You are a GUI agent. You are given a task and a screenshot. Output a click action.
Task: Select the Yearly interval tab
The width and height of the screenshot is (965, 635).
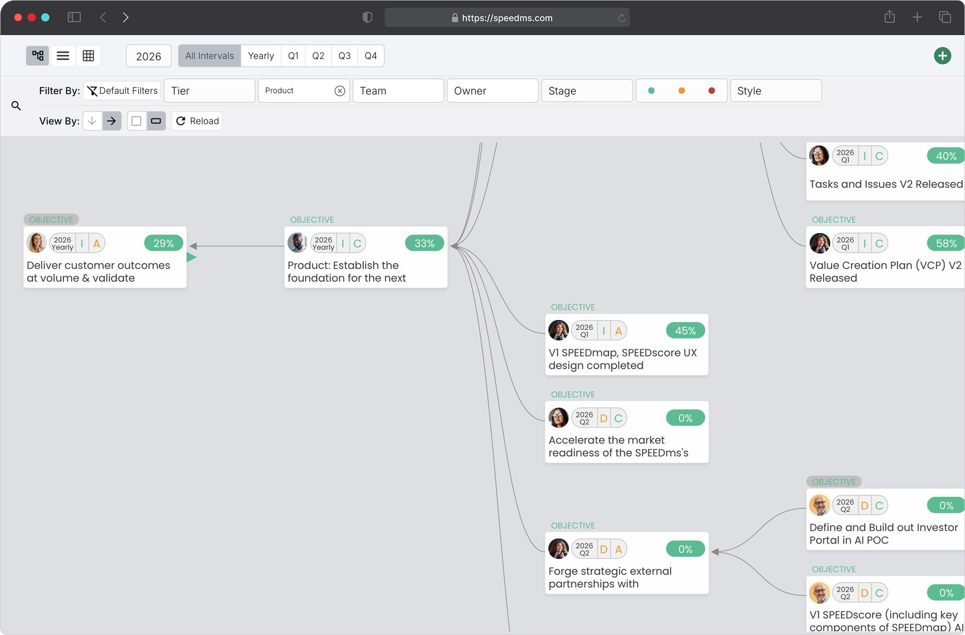click(260, 55)
